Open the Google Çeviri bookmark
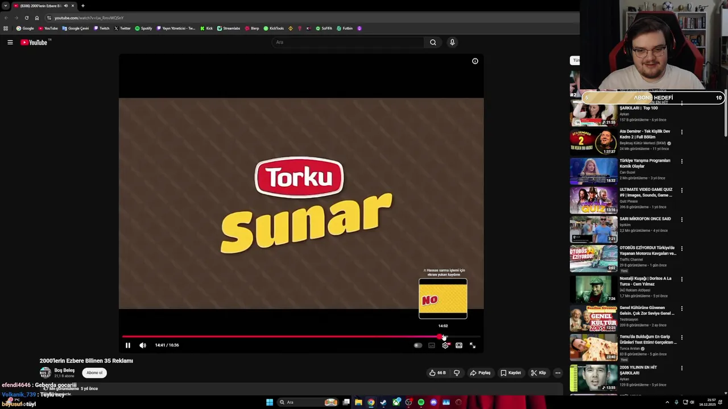Image resolution: width=728 pixels, height=409 pixels. tap(76, 28)
